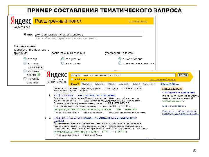The height and width of the screenshot is (157, 209).
Task: Toggle the 'в Москве' checkbox
Action: [72, 79]
